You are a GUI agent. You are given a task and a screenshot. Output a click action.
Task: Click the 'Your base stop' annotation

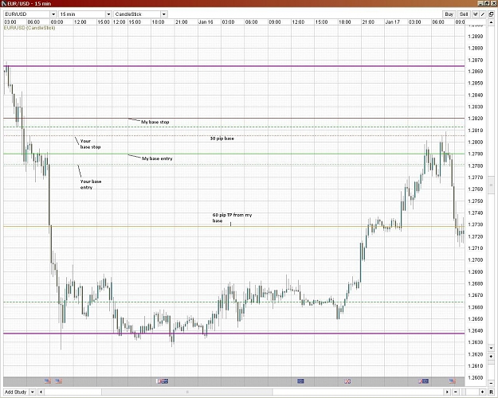pyautogui.click(x=90, y=144)
